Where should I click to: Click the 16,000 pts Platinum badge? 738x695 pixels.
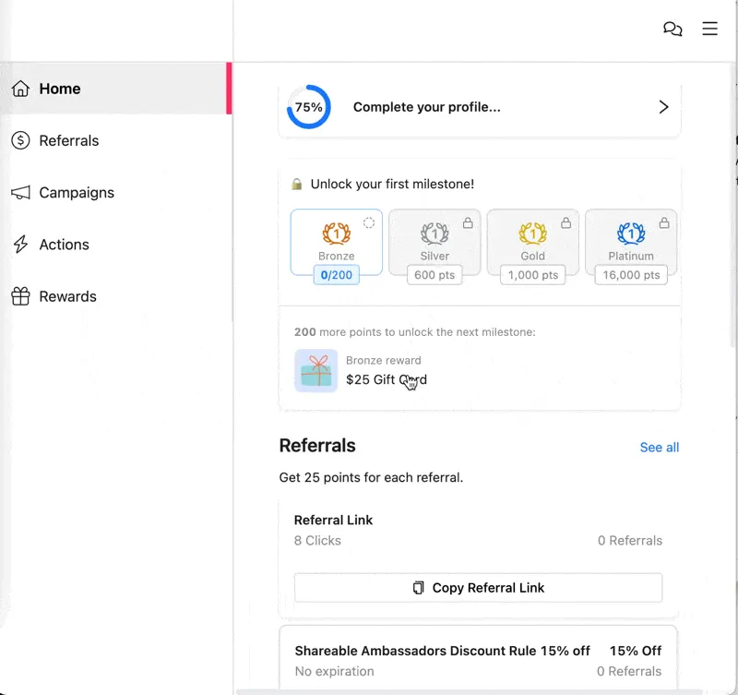(x=631, y=275)
